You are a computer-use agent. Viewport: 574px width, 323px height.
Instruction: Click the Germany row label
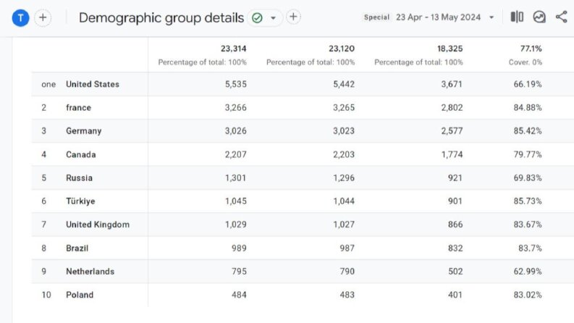point(84,131)
